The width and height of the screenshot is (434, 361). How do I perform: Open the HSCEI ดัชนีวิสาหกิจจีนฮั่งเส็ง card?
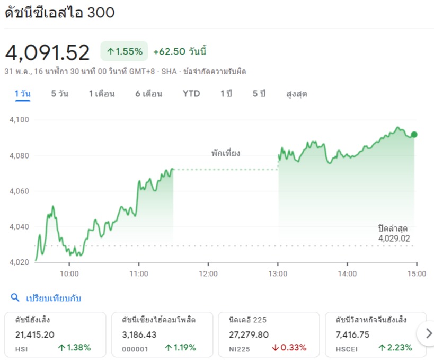(375, 334)
